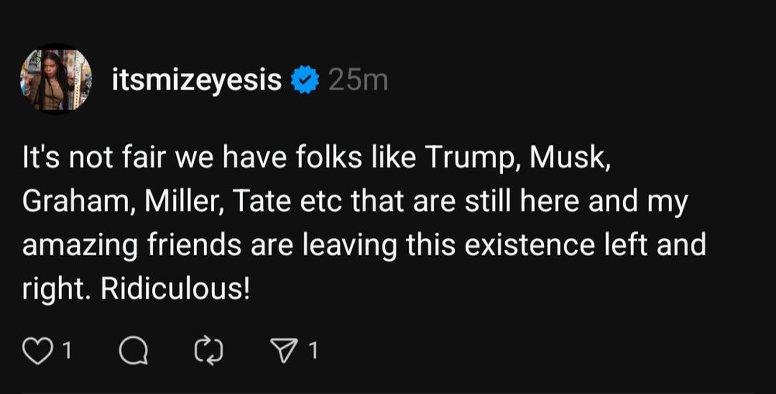The width and height of the screenshot is (776, 394).
Task: Click the blue verified badge
Action: pos(304,79)
